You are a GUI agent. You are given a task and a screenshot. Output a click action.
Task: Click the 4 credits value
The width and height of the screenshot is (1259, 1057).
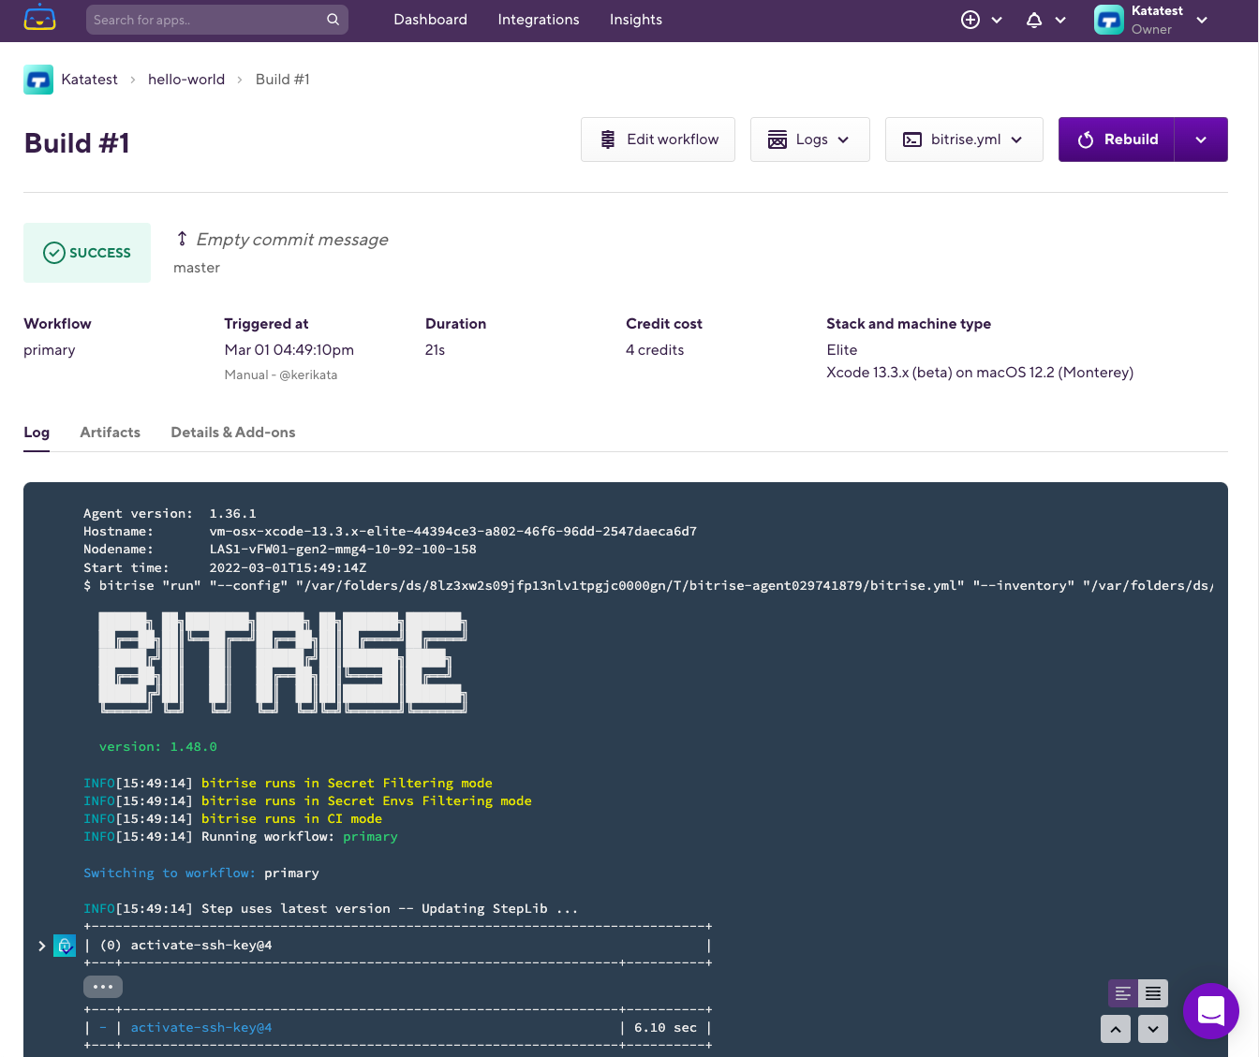click(655, 350)
